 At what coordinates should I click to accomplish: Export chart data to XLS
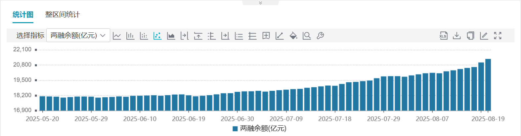(x=443, y=36)
